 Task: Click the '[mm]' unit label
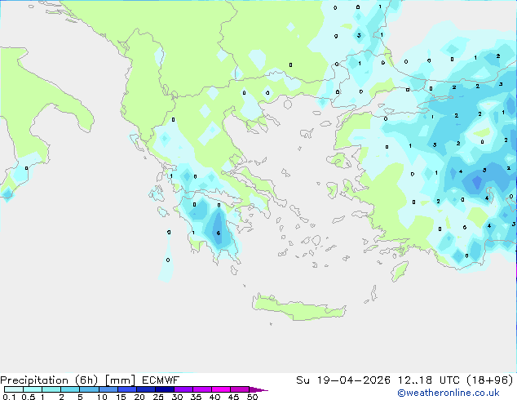[121, 380]
